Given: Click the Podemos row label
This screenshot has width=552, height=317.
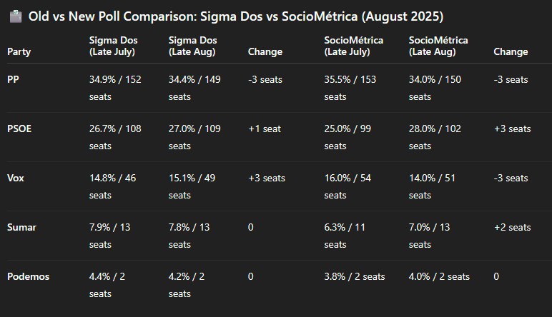Looking at the screenshot, I should [28, 276].
